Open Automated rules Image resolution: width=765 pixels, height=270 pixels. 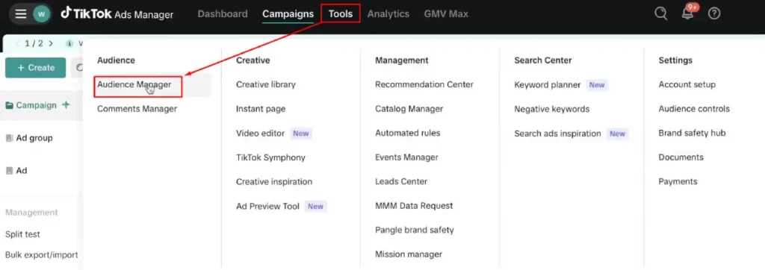click(408, 133)
